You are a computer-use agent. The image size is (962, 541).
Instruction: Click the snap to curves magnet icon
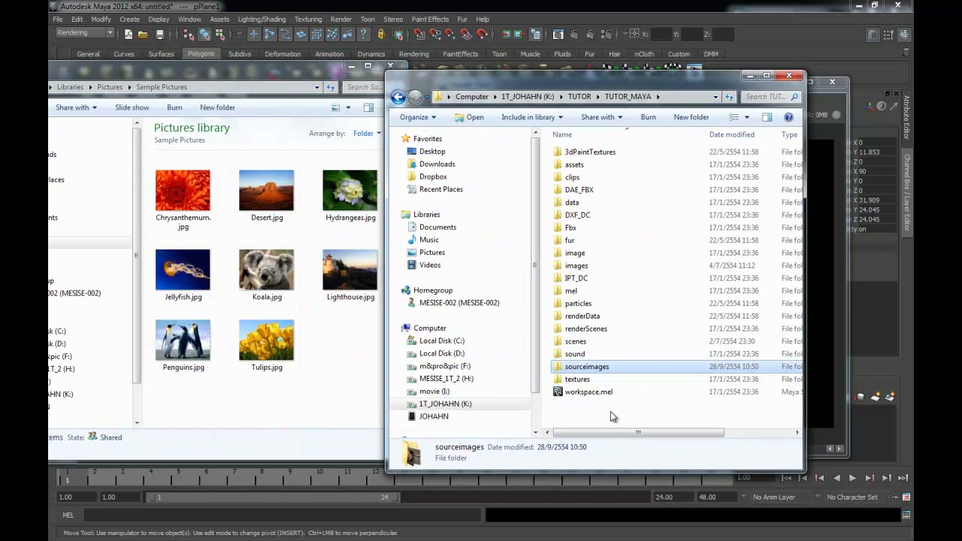pyautogui.click(x=435, y=35)
